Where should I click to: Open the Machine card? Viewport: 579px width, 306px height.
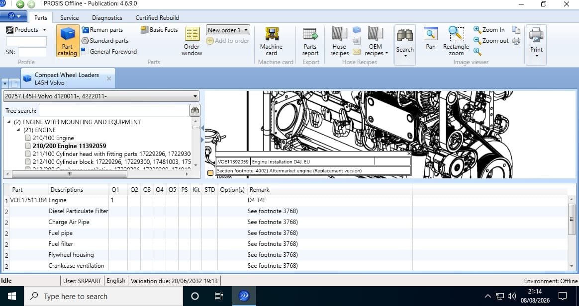(272, 41)
